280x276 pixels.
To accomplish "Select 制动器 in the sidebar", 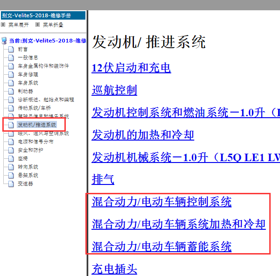I will [x=25, y=91].
